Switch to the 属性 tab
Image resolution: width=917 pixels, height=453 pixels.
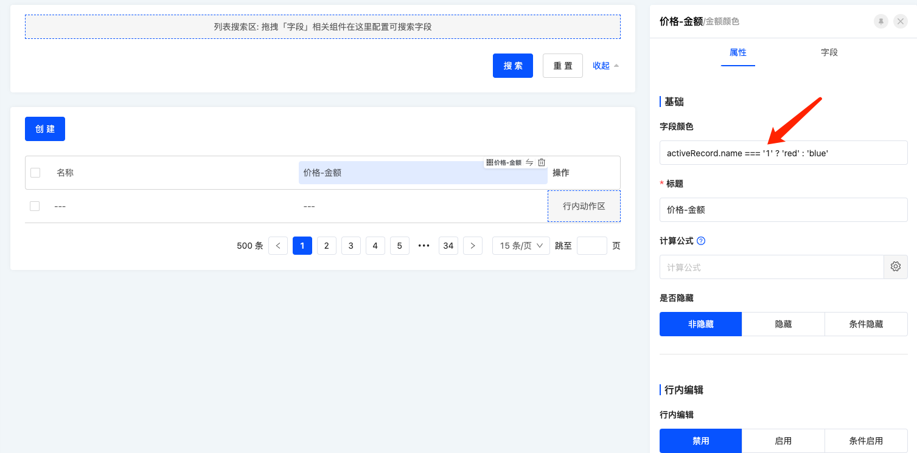click(x=738, y=52)
